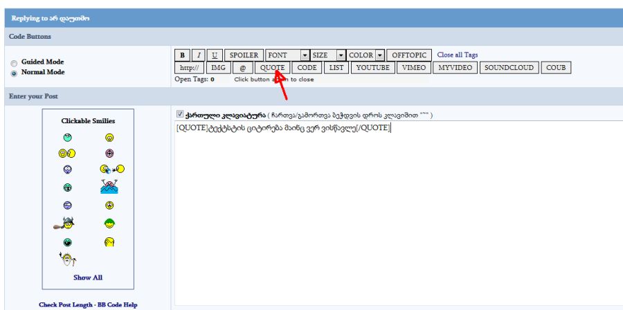Insert the yellow facepalm smiley
Viewport: 623px width, 310px height.
click(x=109, y=242)
